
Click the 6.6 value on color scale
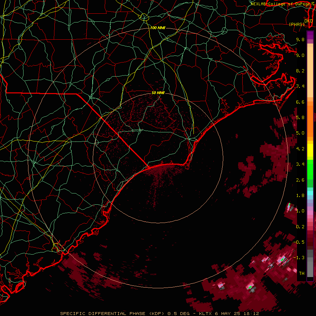(x=300, y=102)
